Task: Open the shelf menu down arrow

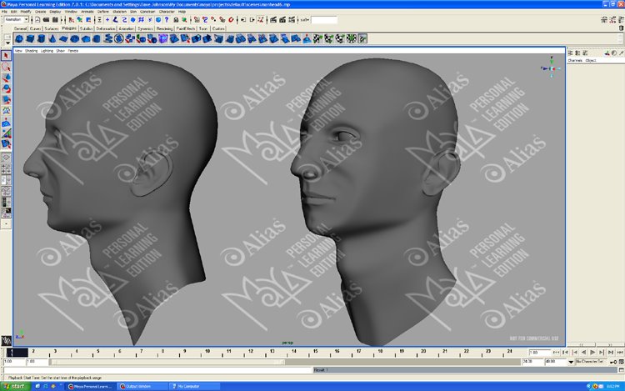Action: click(7, 43)
